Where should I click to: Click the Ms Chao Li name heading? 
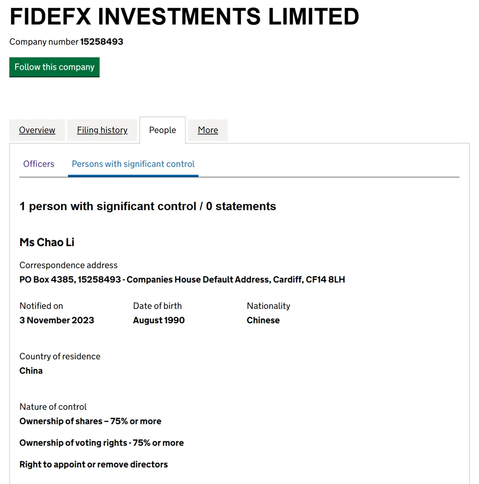47,242
